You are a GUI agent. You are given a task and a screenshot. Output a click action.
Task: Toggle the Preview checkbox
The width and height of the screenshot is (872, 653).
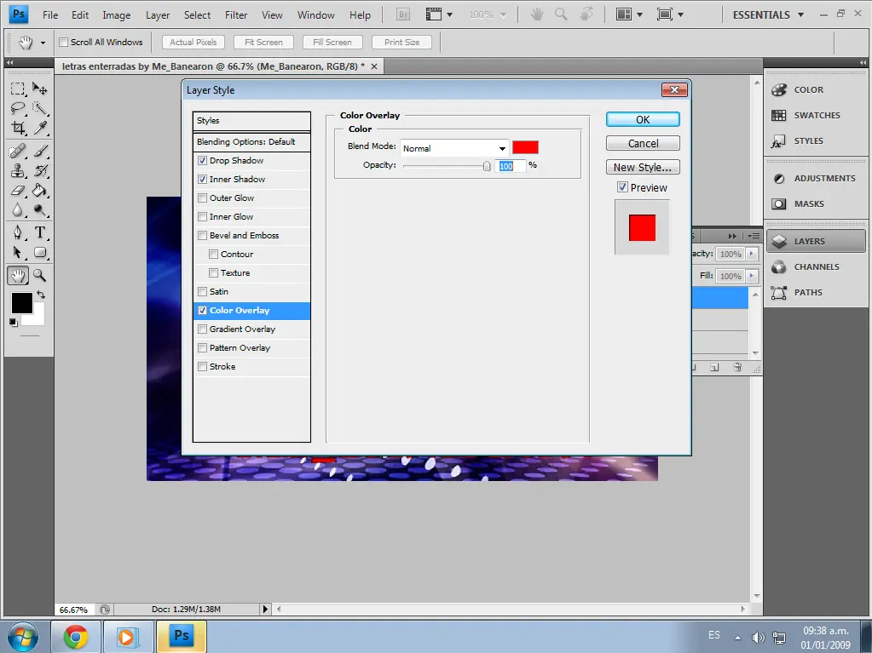click(623, 187)
